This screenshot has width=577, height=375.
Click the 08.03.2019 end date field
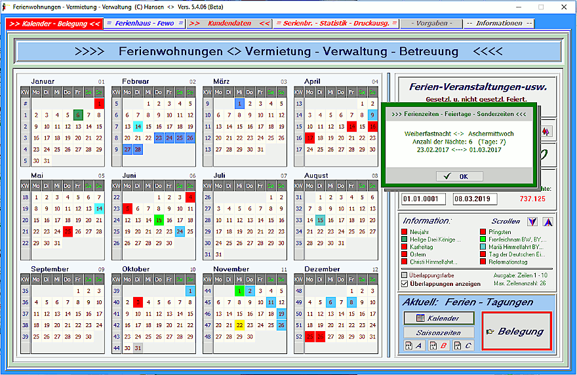pyautogui.click(x=475, y=199)
